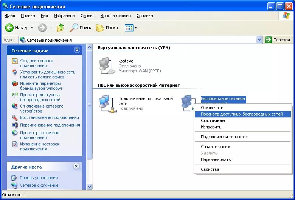The height and width of the screenshot is (200, 295).
Task: Click the Создание нового подключения icon
Action: (x=14, y=61)
